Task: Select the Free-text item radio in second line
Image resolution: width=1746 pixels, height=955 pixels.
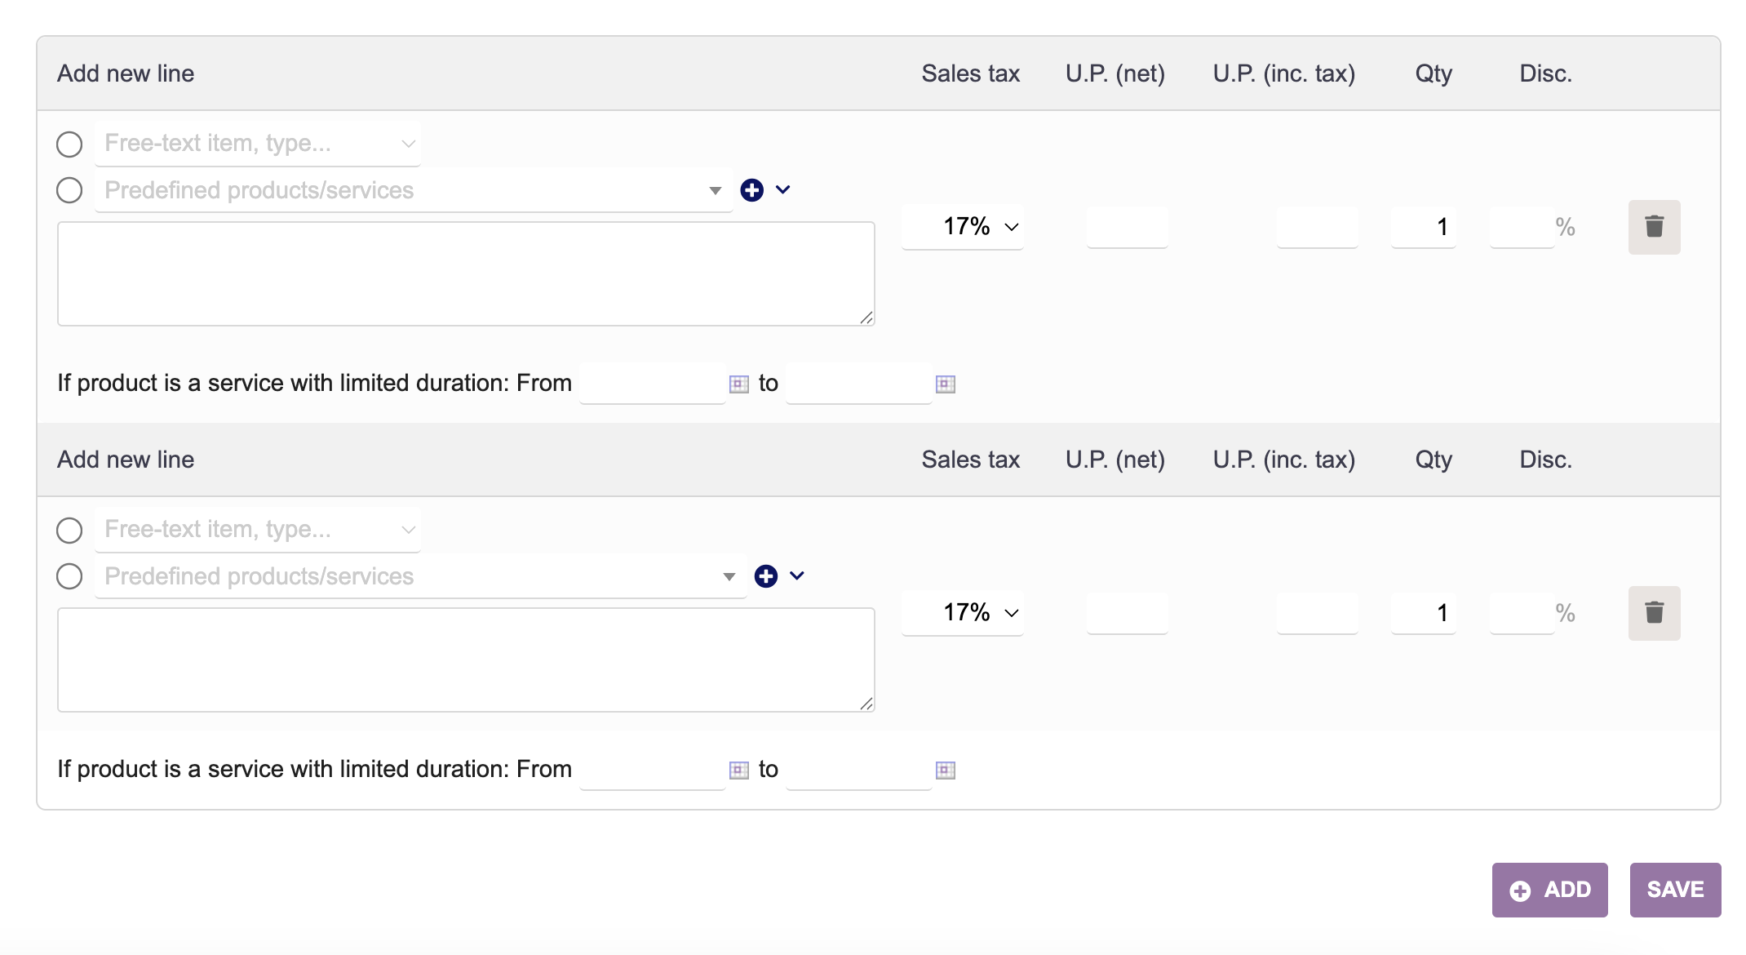Action: [69, 531]
